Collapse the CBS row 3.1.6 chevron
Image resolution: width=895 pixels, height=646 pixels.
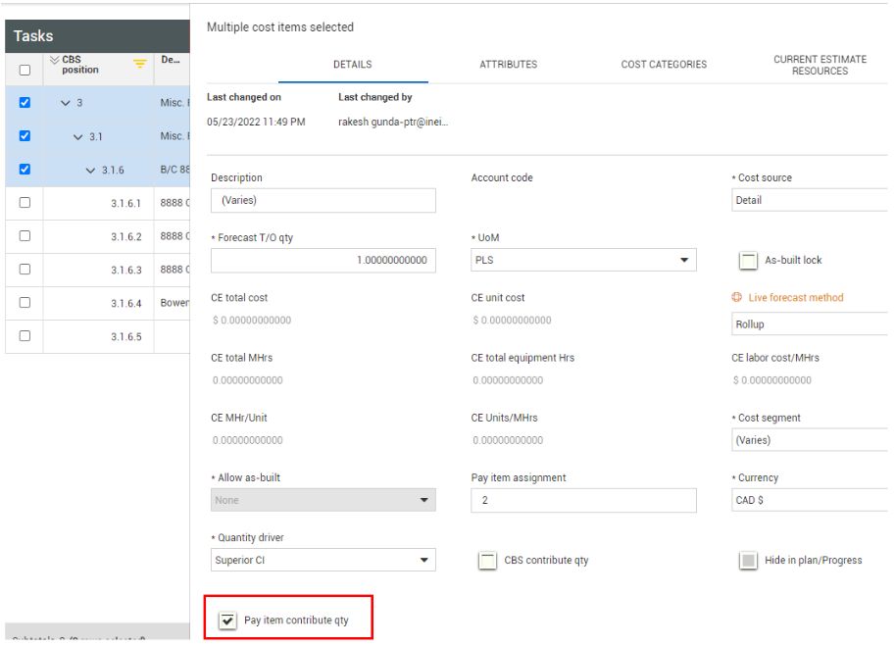(91, 170)
